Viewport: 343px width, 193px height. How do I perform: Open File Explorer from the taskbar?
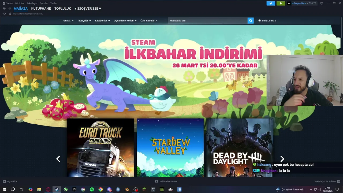(x=39, y=190)
